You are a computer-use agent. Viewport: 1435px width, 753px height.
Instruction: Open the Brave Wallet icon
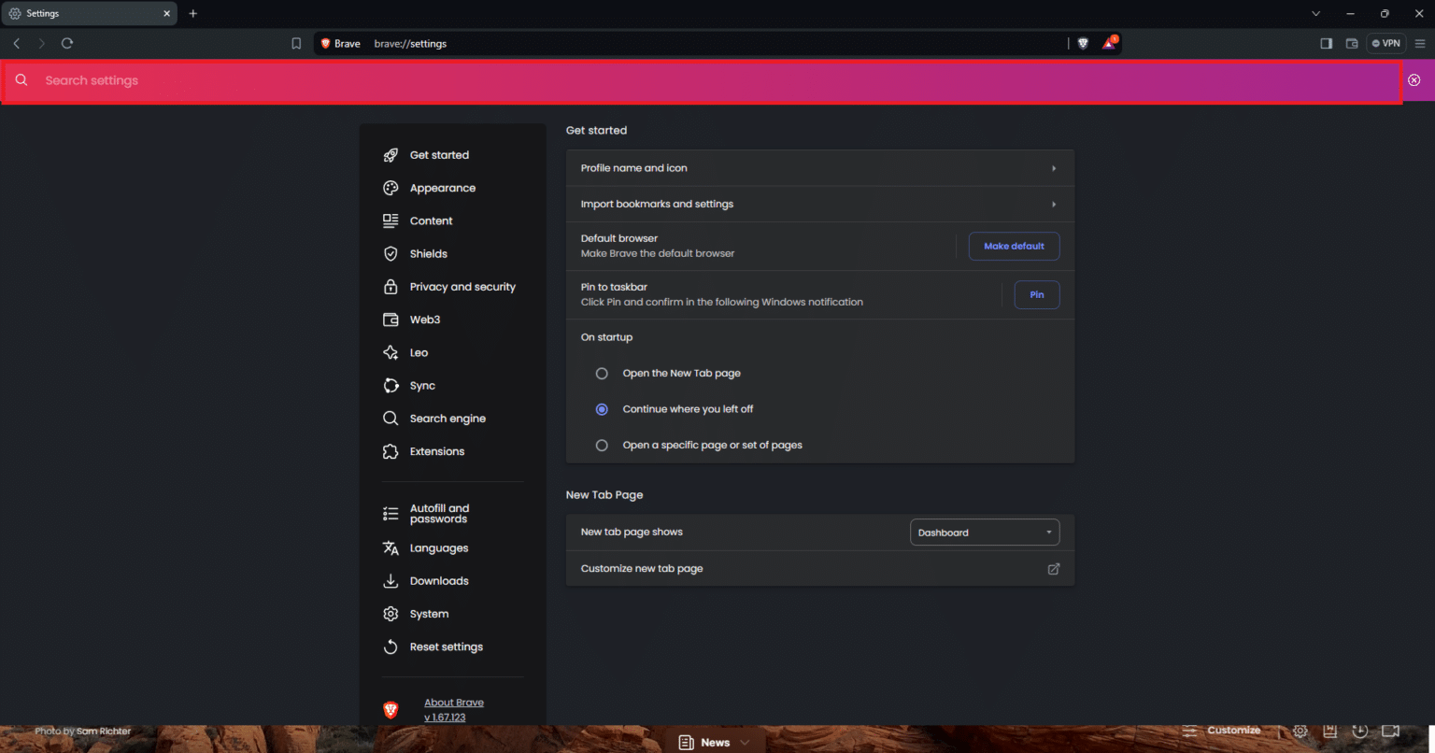click(x=1351, y=43)
